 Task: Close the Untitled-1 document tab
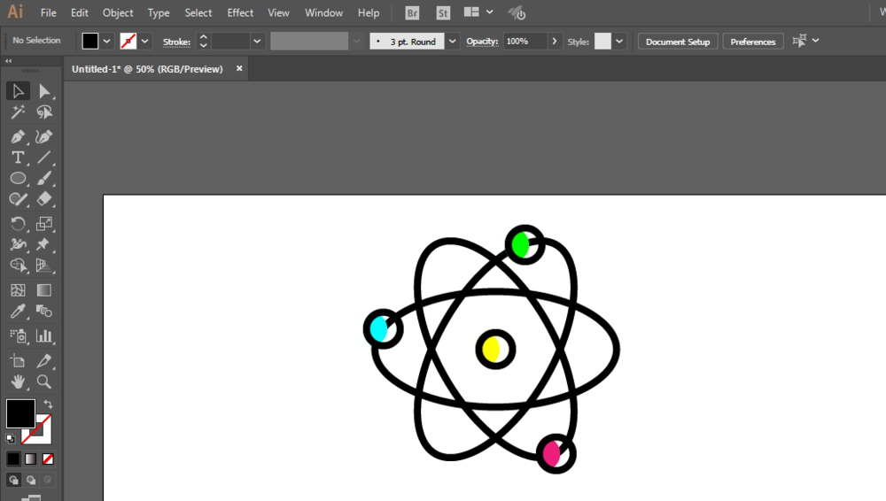coord(239,68)
